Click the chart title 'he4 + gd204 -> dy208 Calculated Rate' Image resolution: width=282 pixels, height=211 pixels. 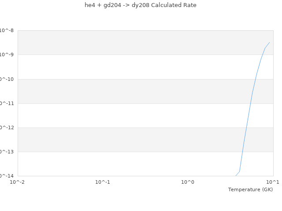tap(141, 5)
